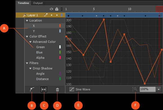The width and height of the screenshot is (163, 110).
Task: Toggle Layer 1 visibility dot
Action: 51,15
